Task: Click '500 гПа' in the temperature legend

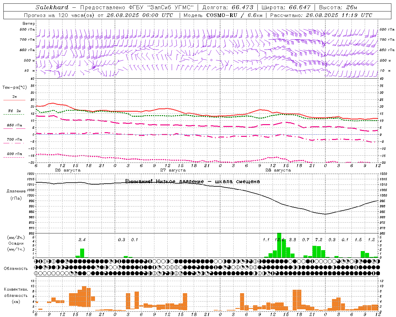Action: point(15,154)
